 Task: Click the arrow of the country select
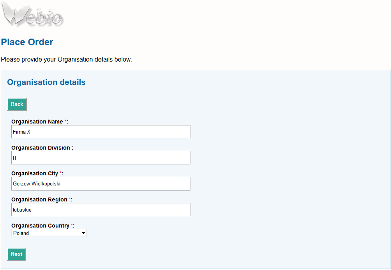click(x=83, y=233)
